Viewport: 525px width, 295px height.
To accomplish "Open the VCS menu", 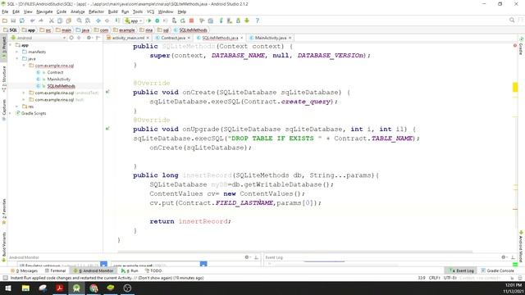I will pyautogui.click(x=150, y=11).
